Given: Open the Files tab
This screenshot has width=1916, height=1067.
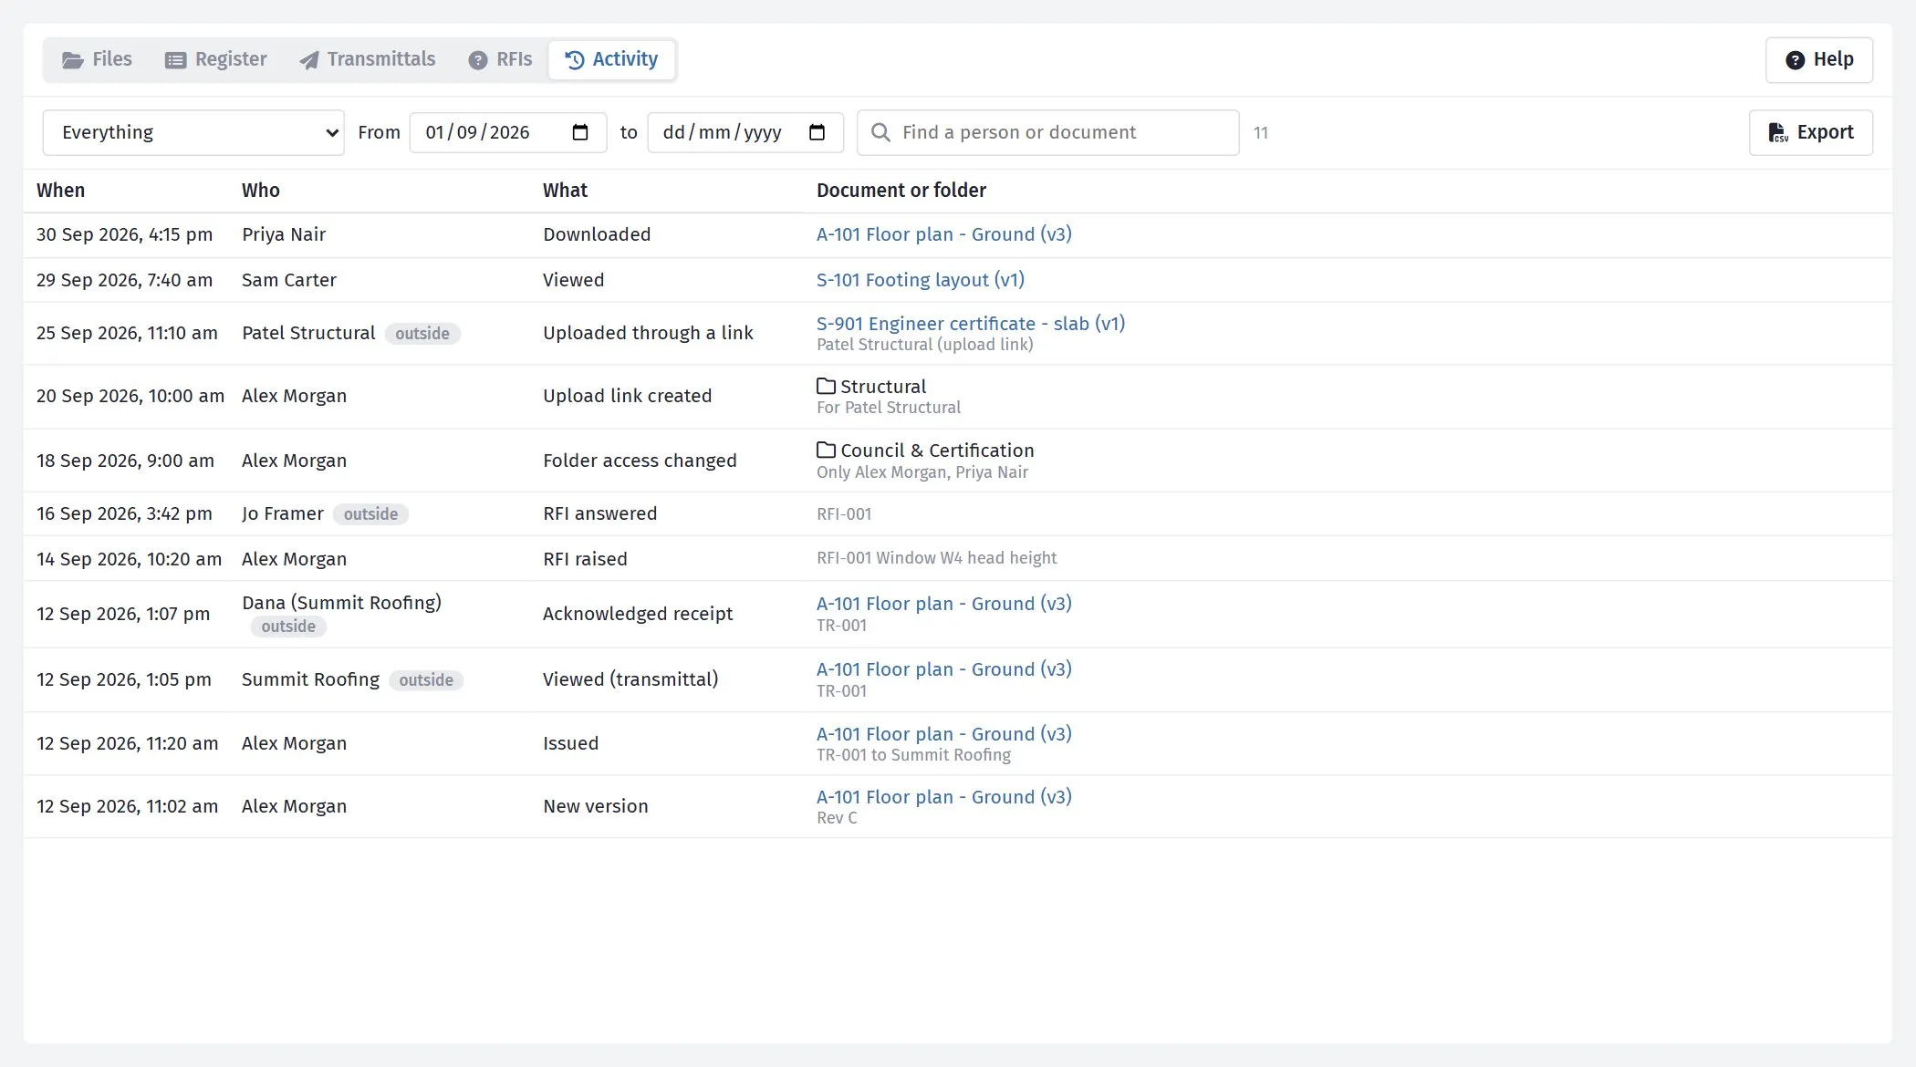Looking at the screenshot, I should (x=97, y=59).
